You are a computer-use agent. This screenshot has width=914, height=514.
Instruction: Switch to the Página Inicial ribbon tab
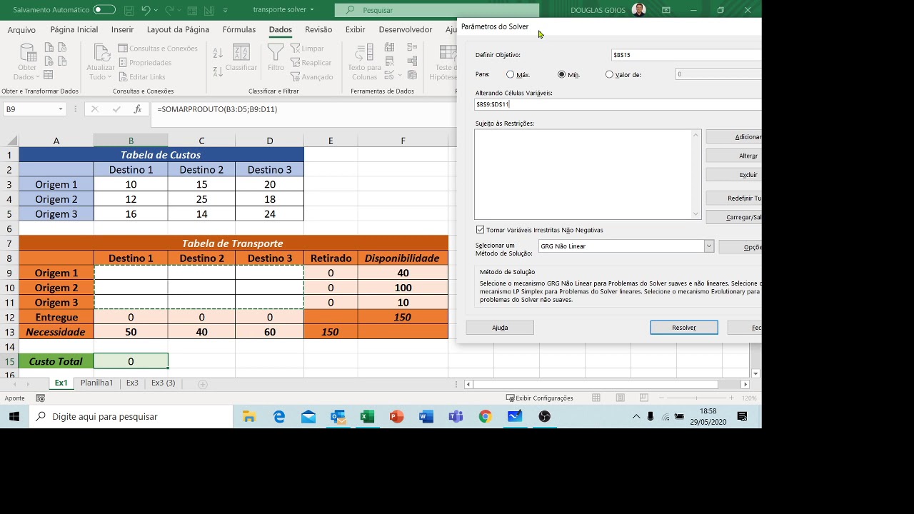point(74,30)
